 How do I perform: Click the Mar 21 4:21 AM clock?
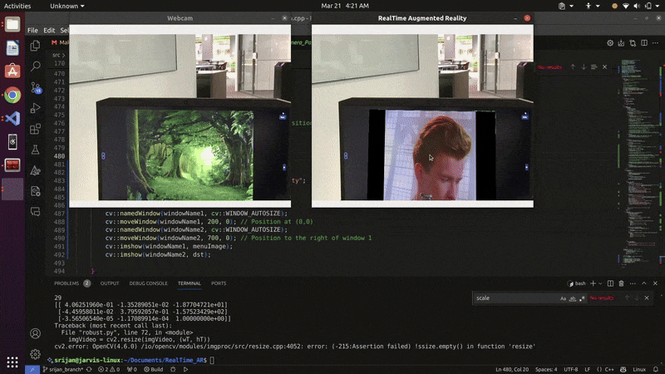click(345, 6)
